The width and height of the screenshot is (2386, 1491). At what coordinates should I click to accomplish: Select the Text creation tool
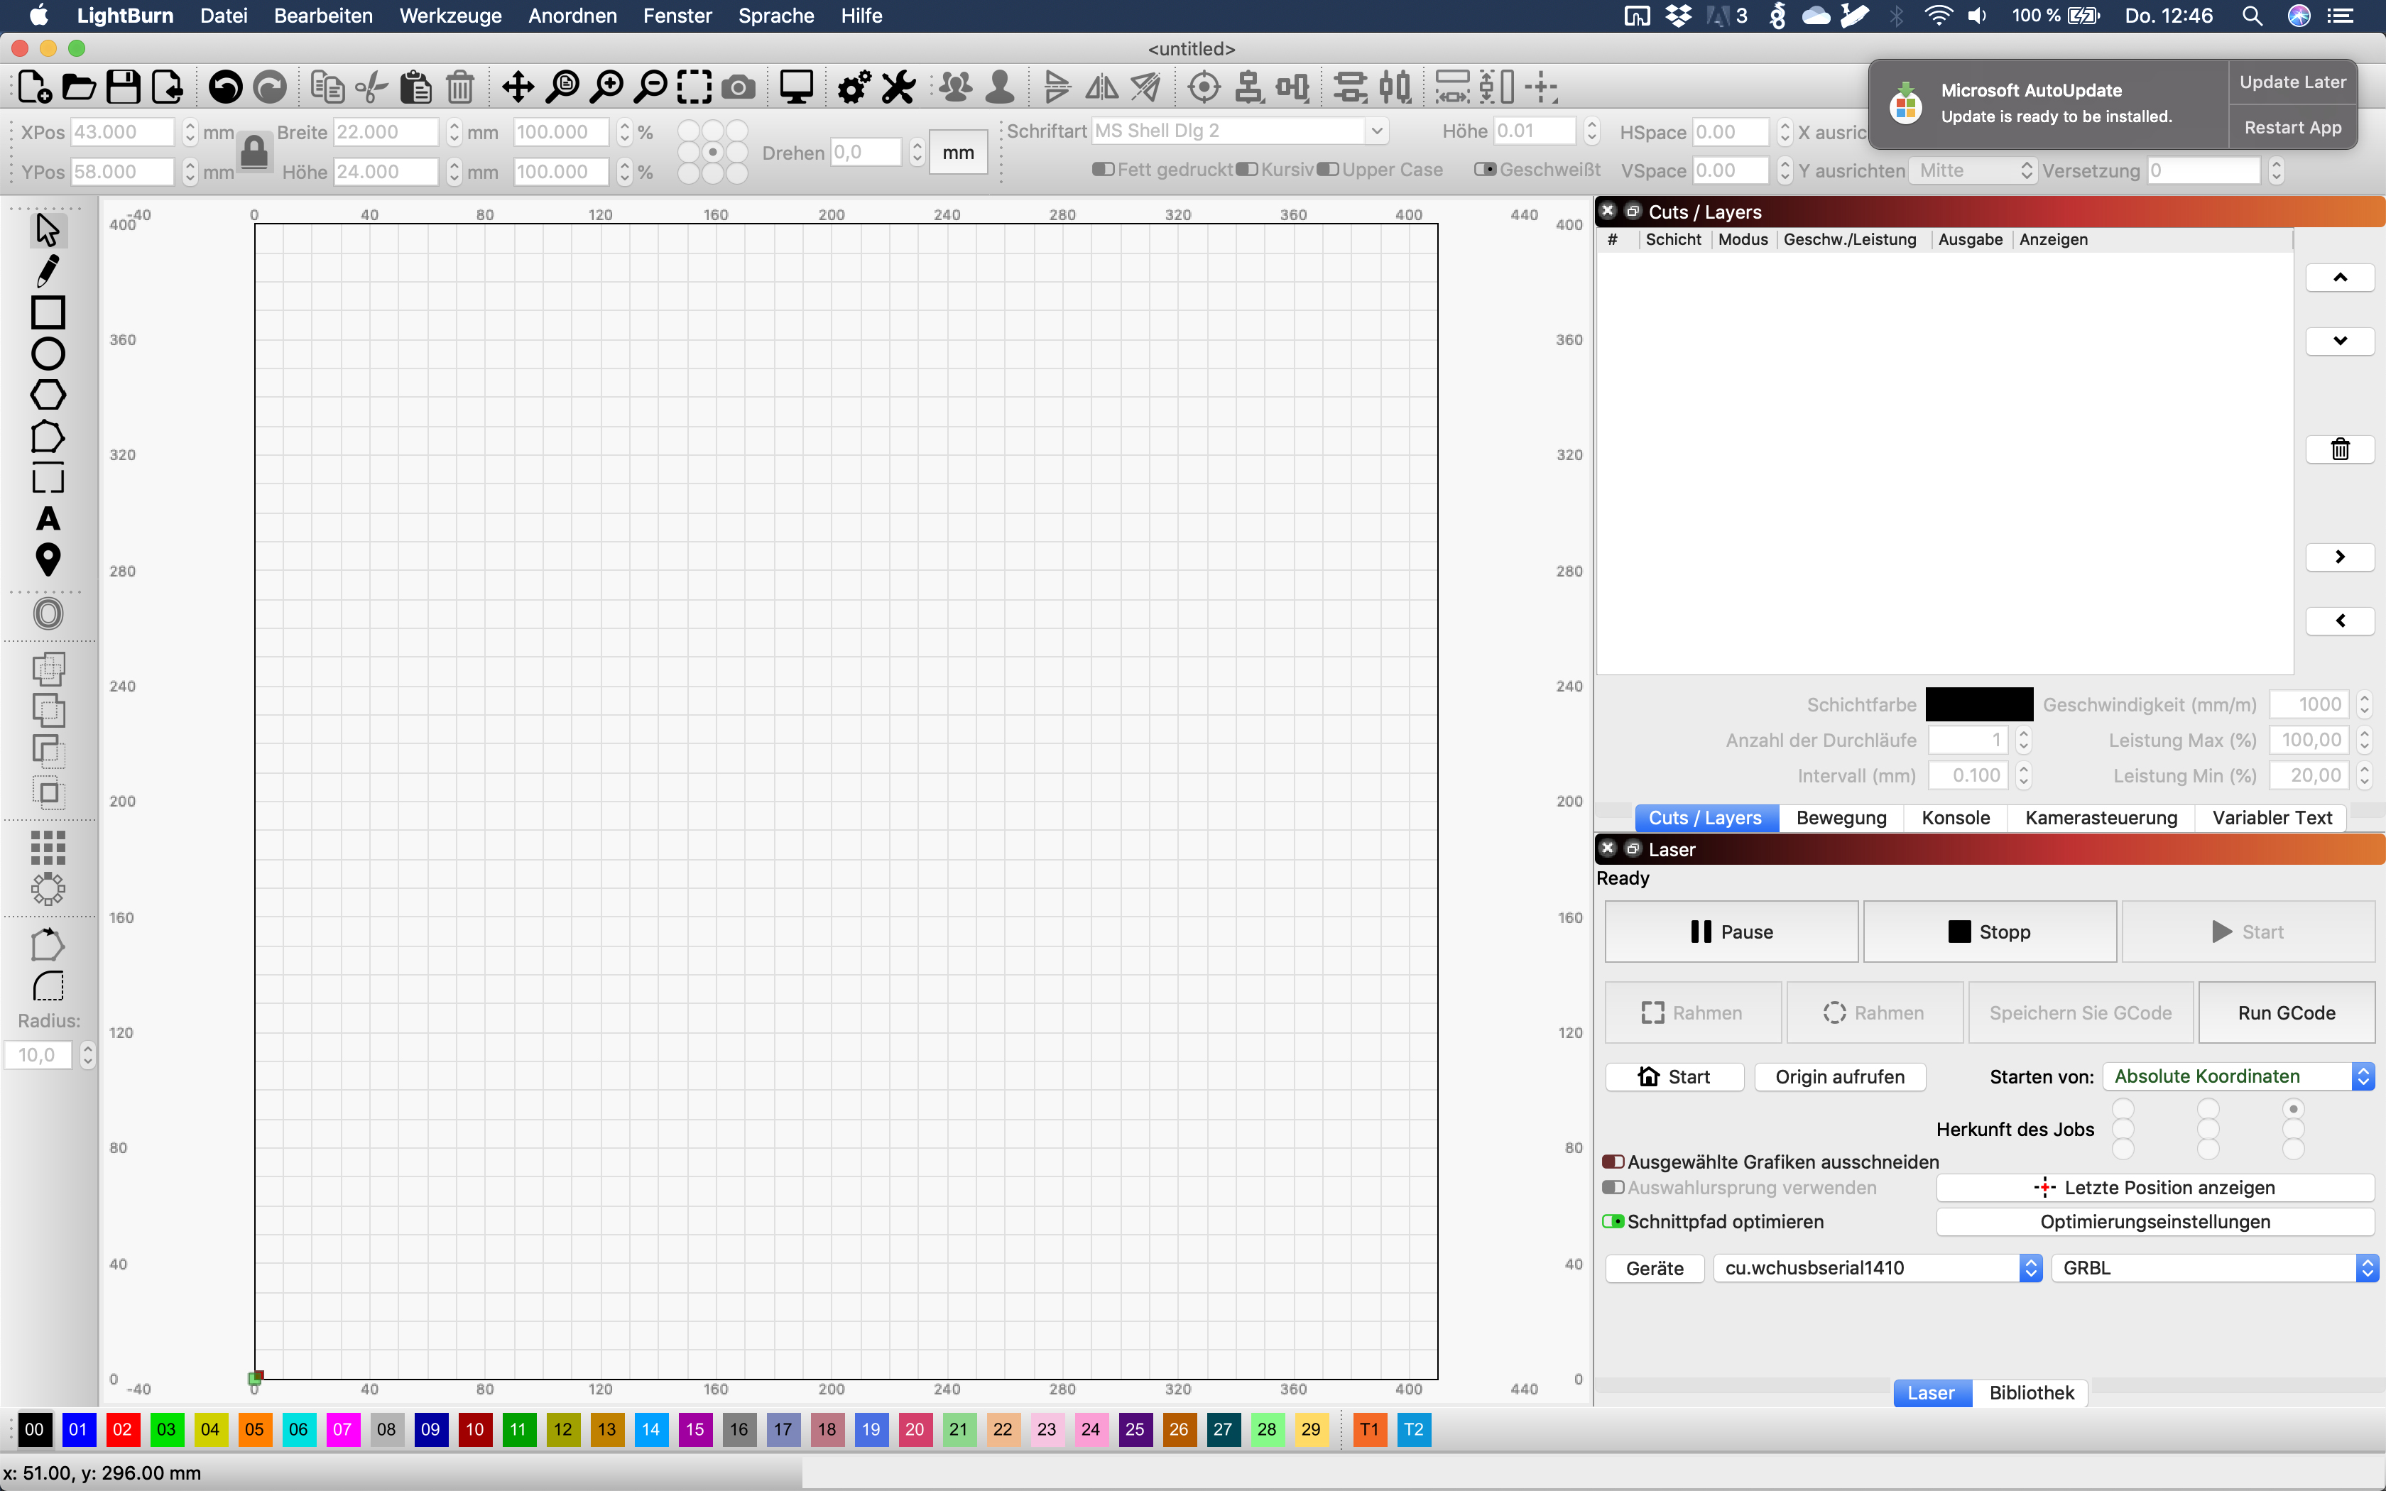pyautogui.click(x=48, y=519)
